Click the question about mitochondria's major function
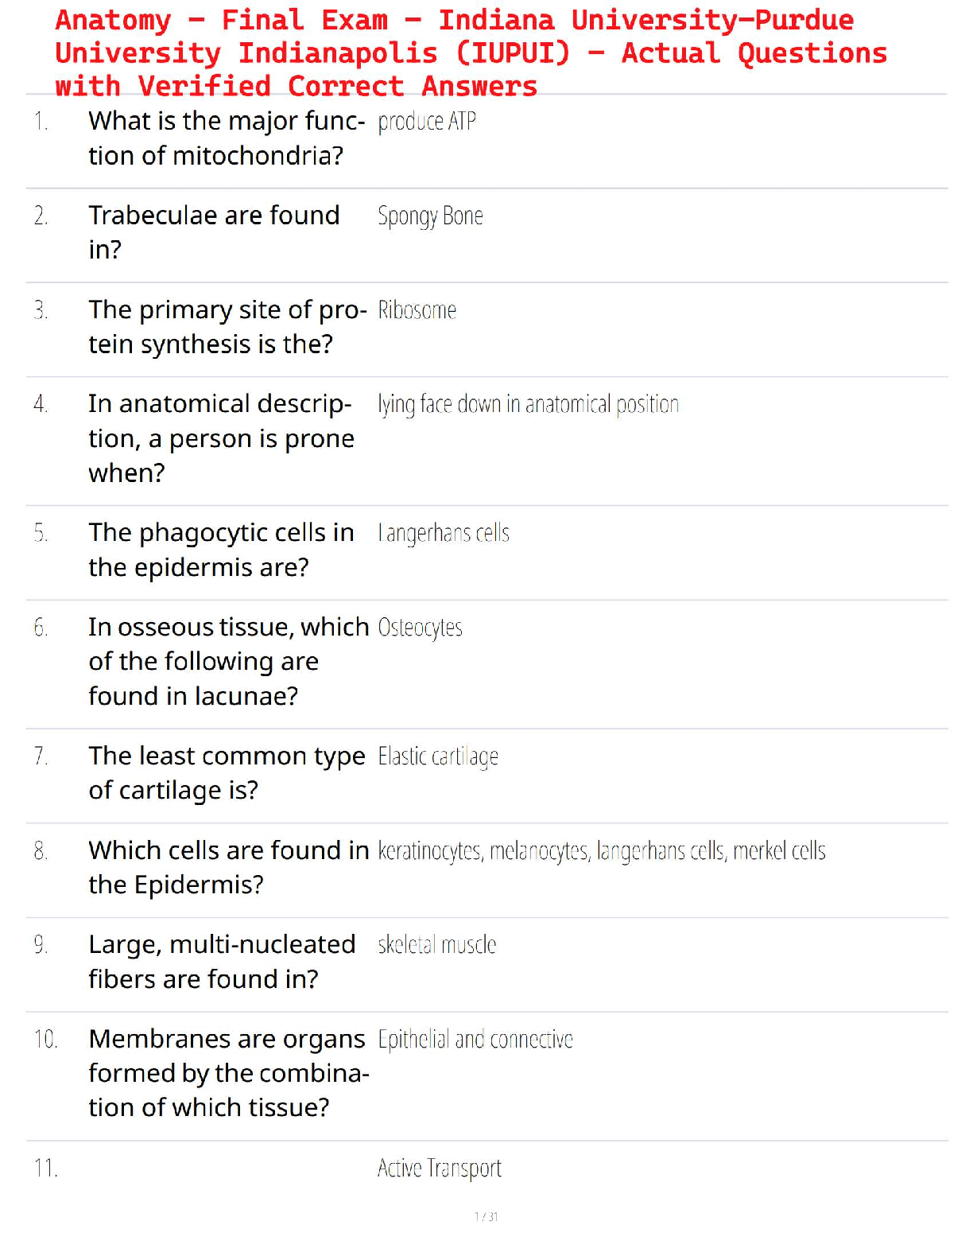The image size is (973, 1260). tap(227, 138)
